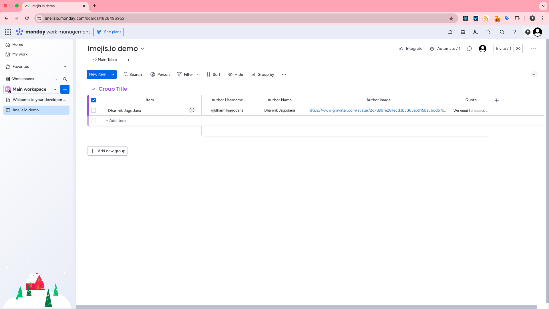Open the inbox tray icon
Image resolution: width=549 pixels, height=309 pixels.
[463, 32]
